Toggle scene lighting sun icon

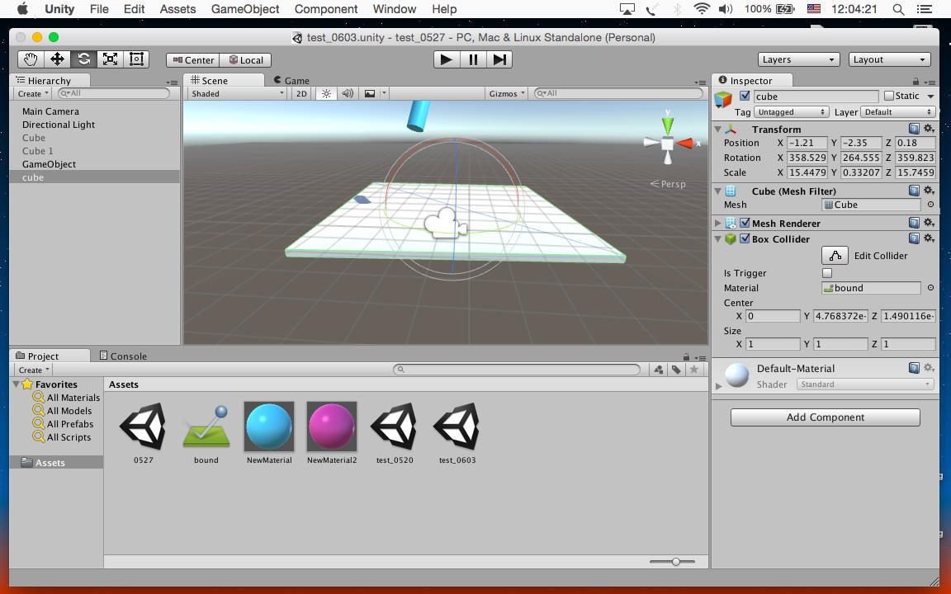pos(326,93)
